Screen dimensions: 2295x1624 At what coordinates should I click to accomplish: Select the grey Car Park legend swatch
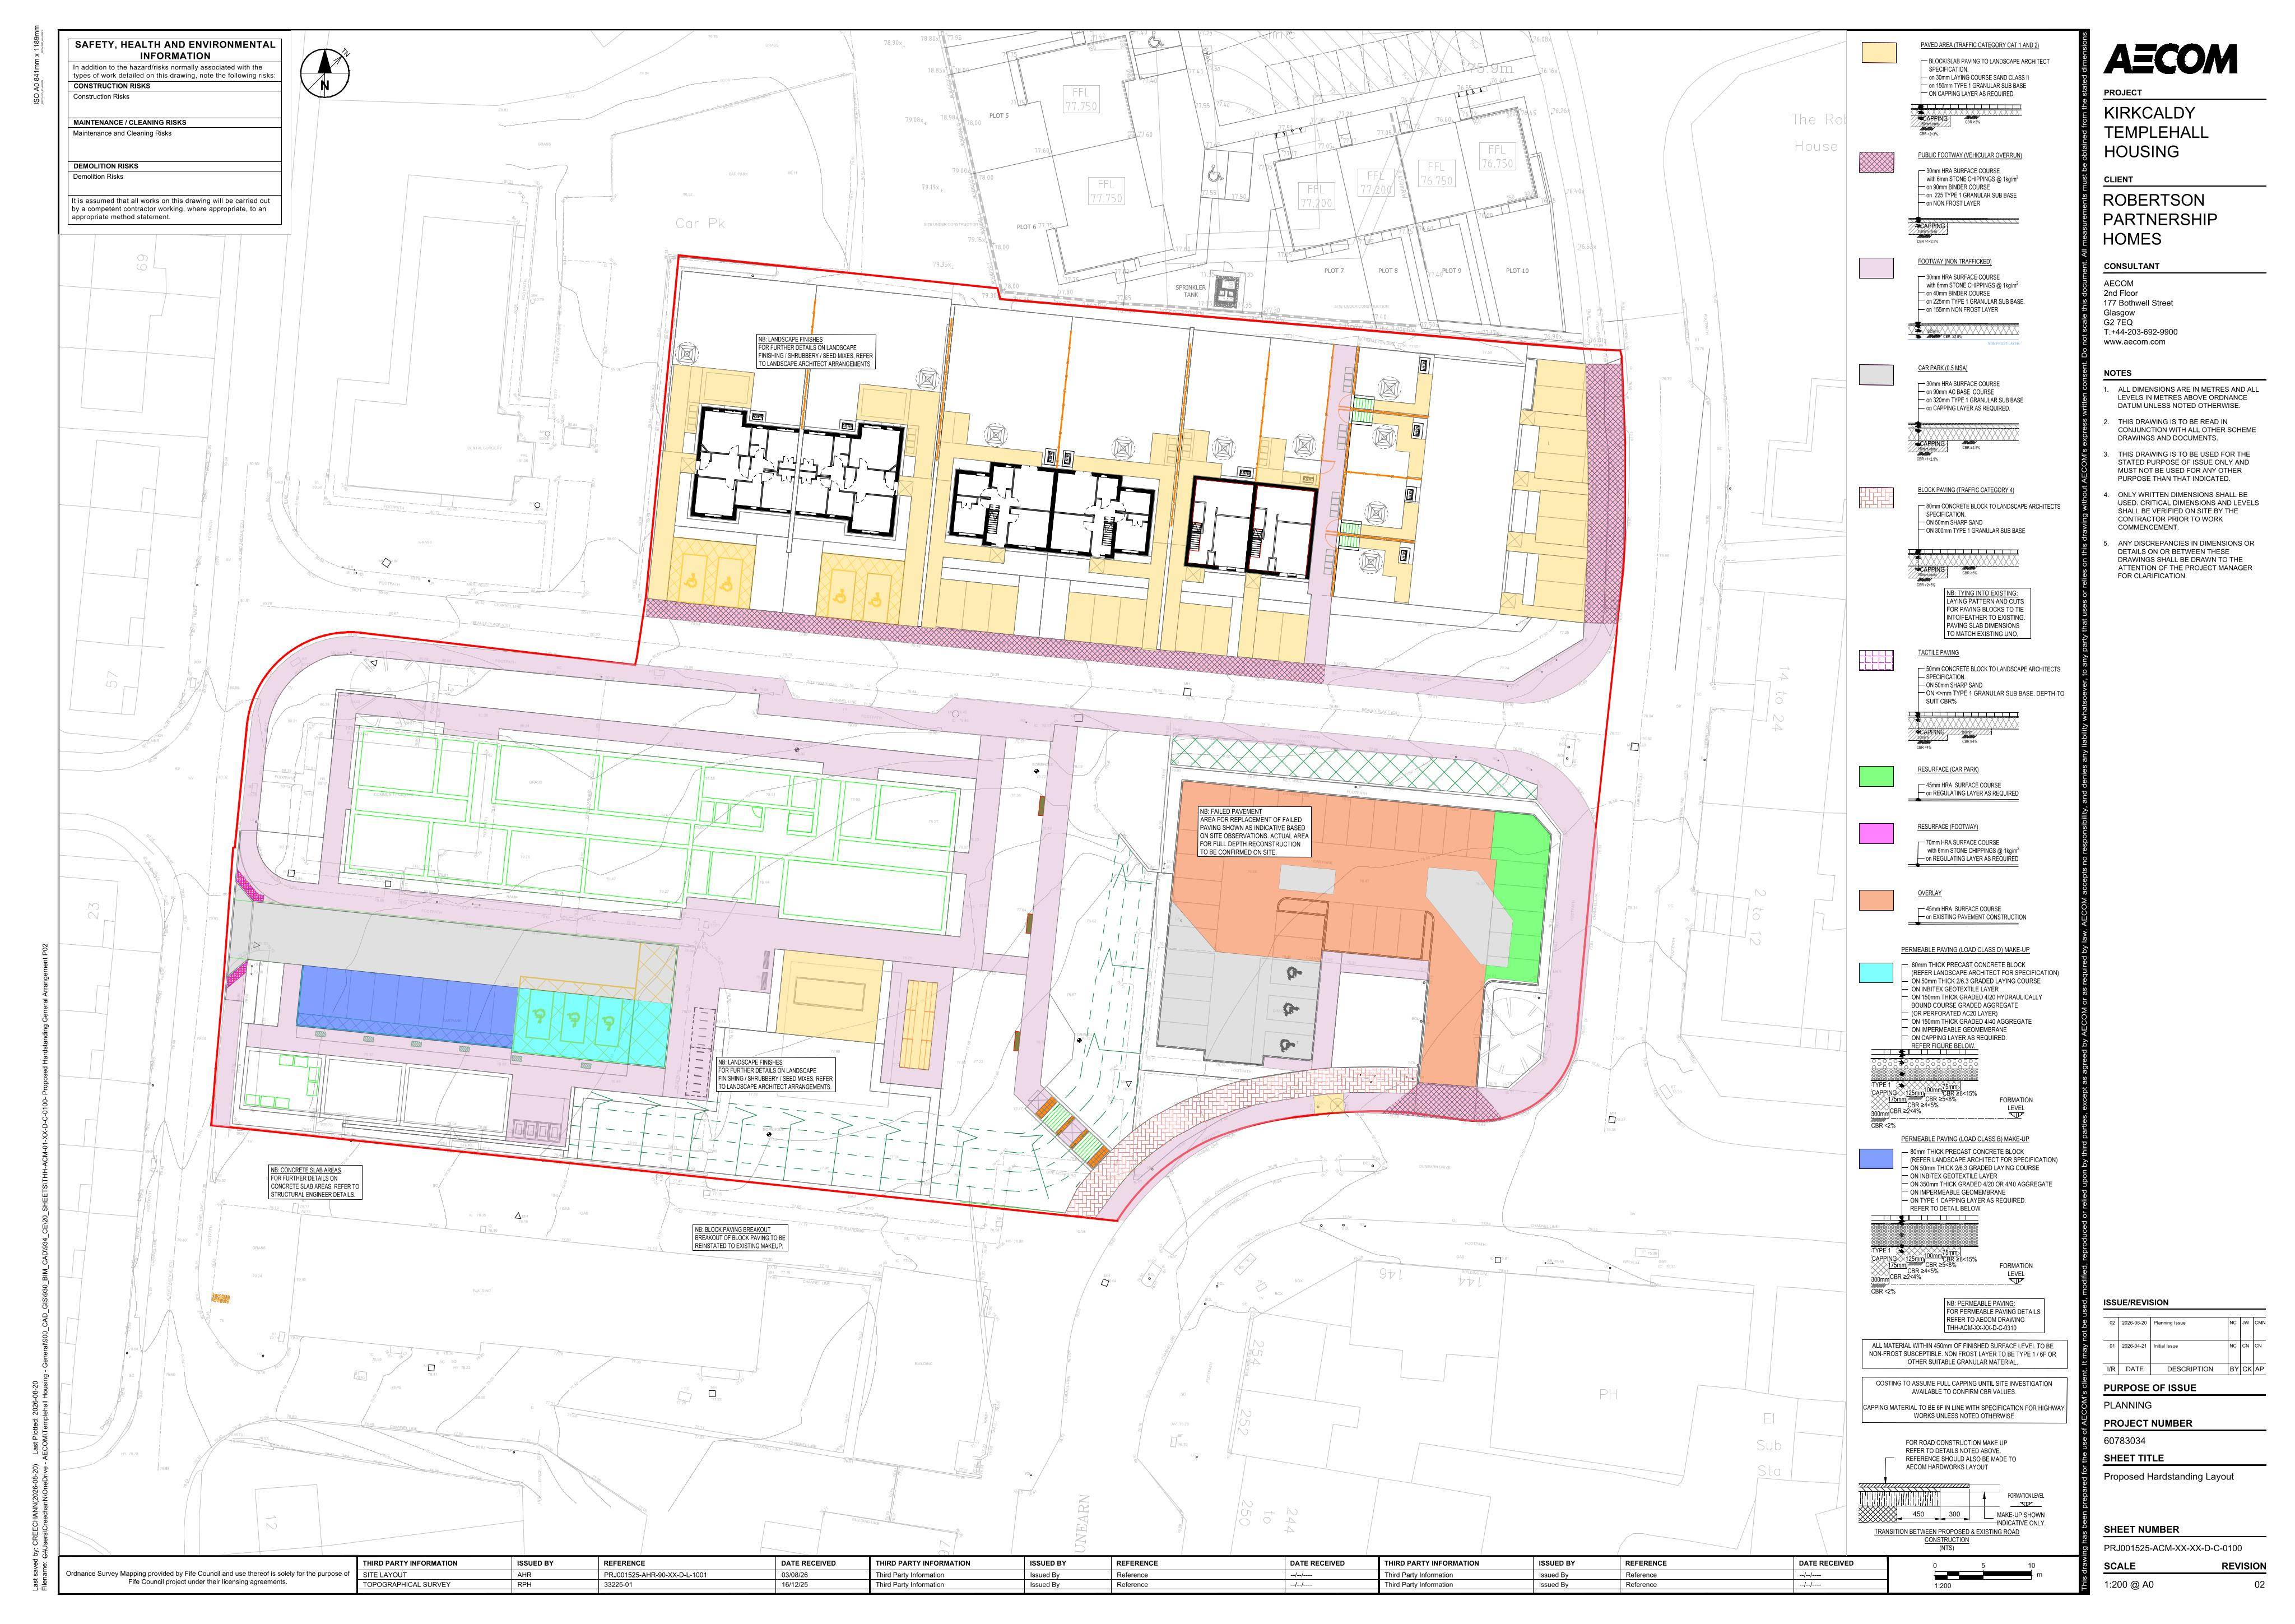click(1876, 375)
